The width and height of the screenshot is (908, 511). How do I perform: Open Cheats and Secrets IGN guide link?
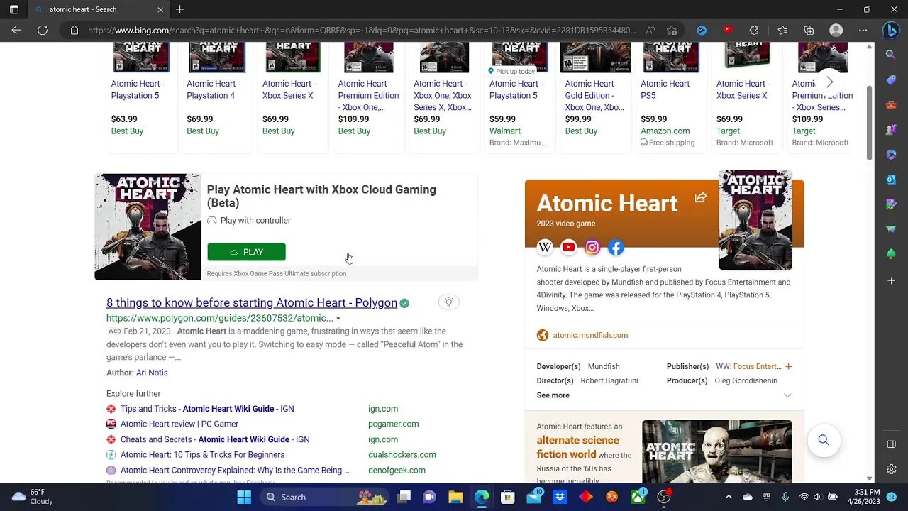pyautogui.click(x=215, y=439)
